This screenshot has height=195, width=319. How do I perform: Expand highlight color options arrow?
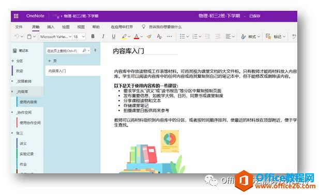[129, 37]
